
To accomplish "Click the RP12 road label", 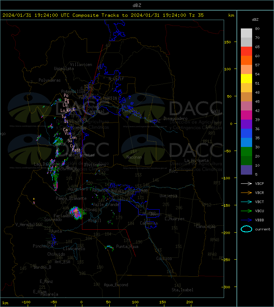I will [x=207, y=205].
